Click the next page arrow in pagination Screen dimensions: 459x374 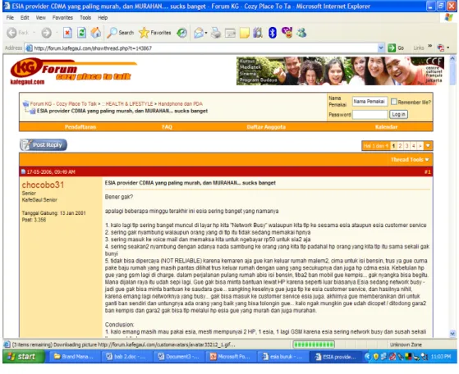tap(420, 146)
